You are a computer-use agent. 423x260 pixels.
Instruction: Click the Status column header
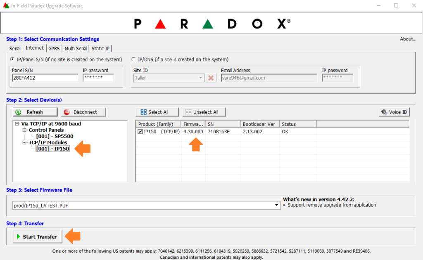pos(298,124)
